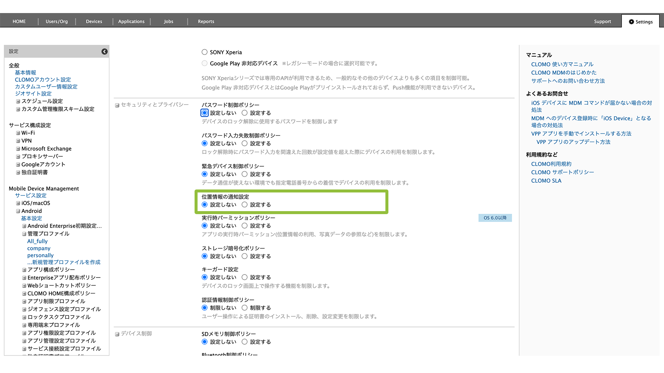This screenshot has height=373, width=664.
Task: Collapse the 管理プロファイル tree node
Action: point(24,234)
